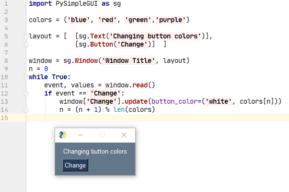
Task: Click line number 8 in the gutter
Action: [x=6, y=61]
